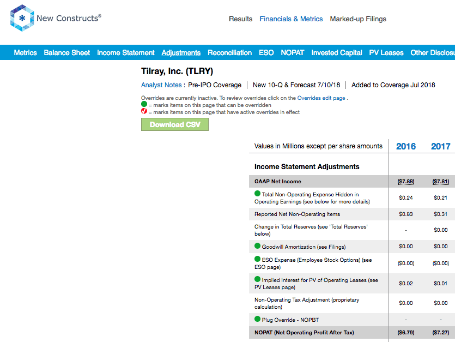Image resolution: width=455 pixels, height=342 pixels.
Task: Click the red checkmark active-override legend icon
Action: pos(144,111)
